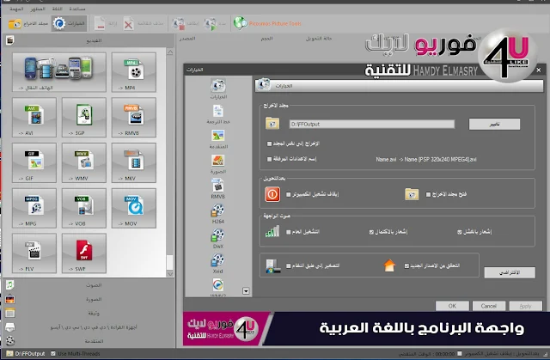
Task: Select the RMVB conversion tile in video panel
Action: 134,117
